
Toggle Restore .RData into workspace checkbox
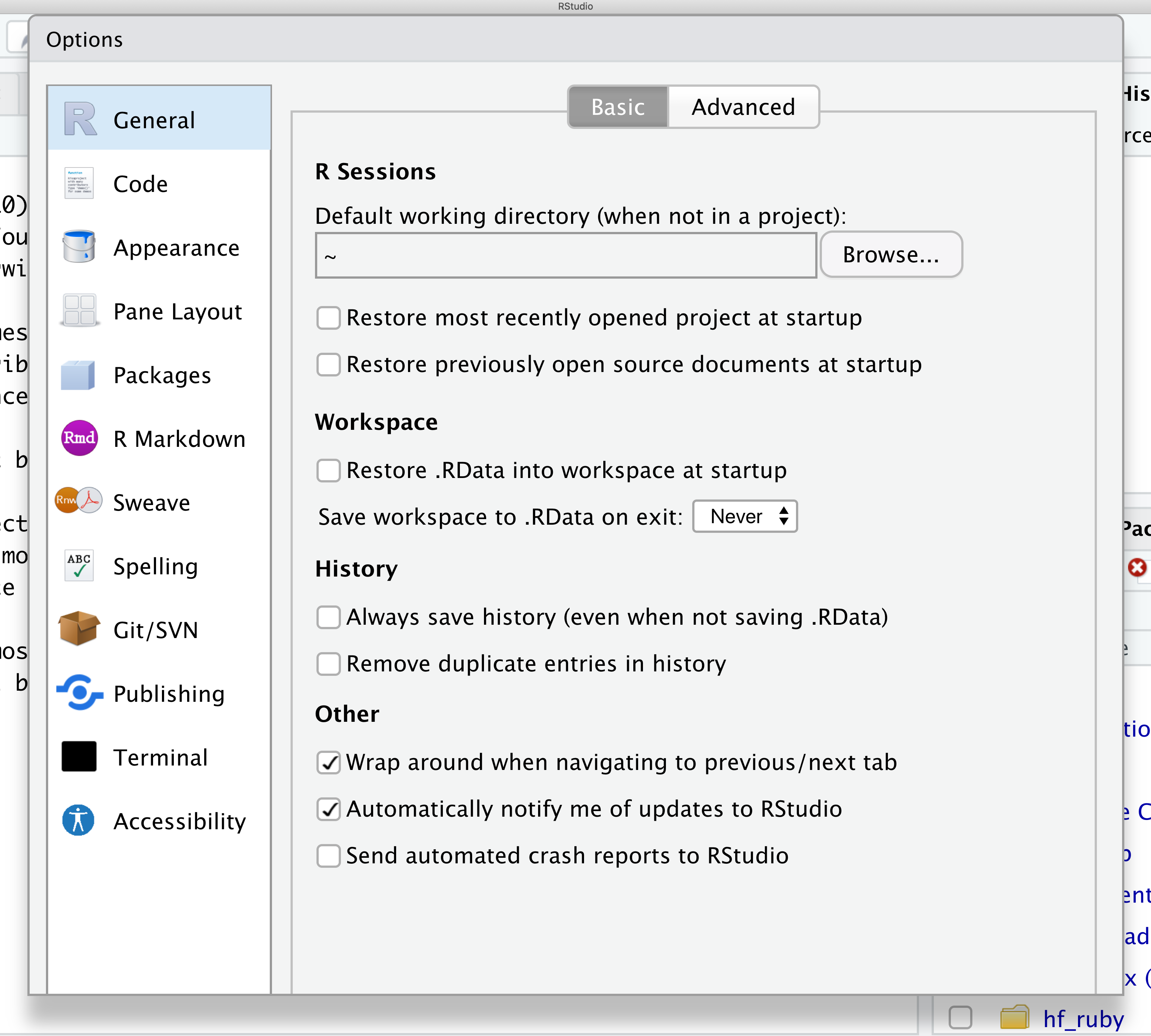pos(328,471)
